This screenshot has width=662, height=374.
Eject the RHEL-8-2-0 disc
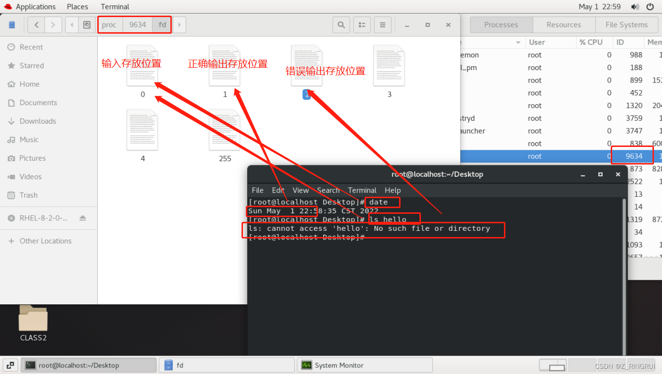(x=83, y=218)
